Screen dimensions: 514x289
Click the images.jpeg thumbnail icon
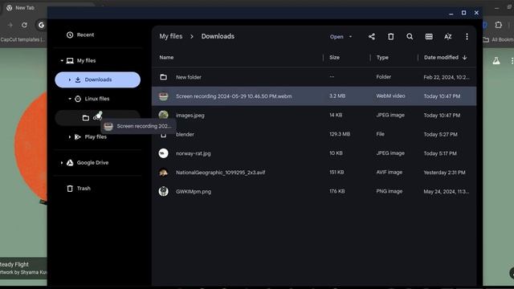tap(163, 115)
